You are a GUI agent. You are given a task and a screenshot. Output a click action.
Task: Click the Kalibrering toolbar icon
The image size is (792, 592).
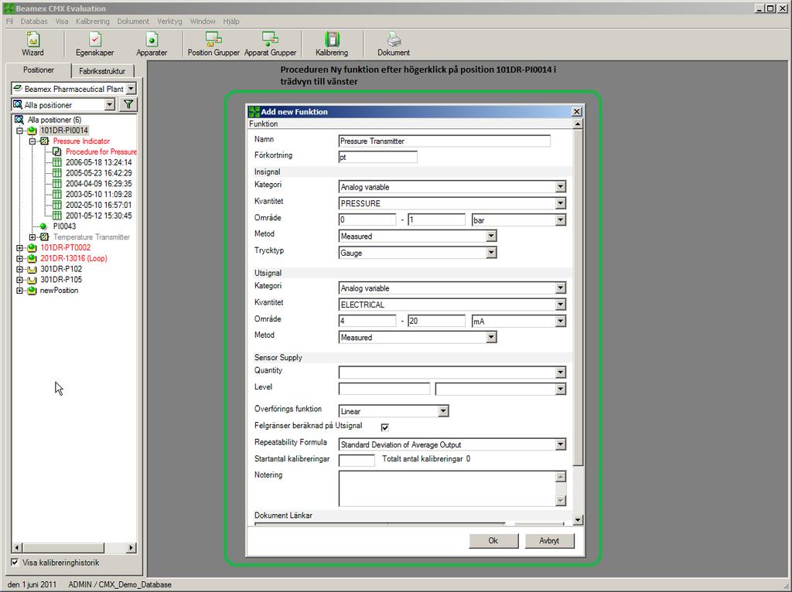[x=332, y=44]
